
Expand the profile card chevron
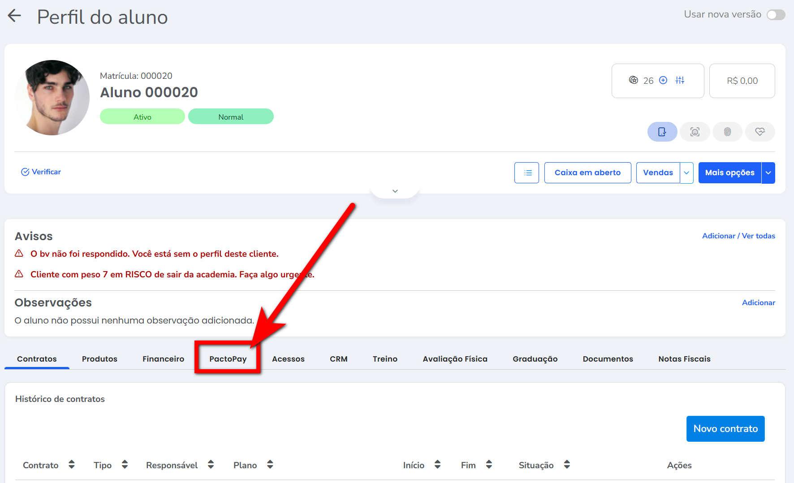pos(395,191)
